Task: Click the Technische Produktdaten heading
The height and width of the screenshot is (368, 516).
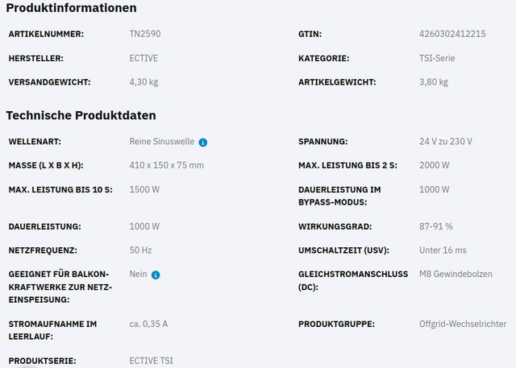Action: click(x=81, y=116)
